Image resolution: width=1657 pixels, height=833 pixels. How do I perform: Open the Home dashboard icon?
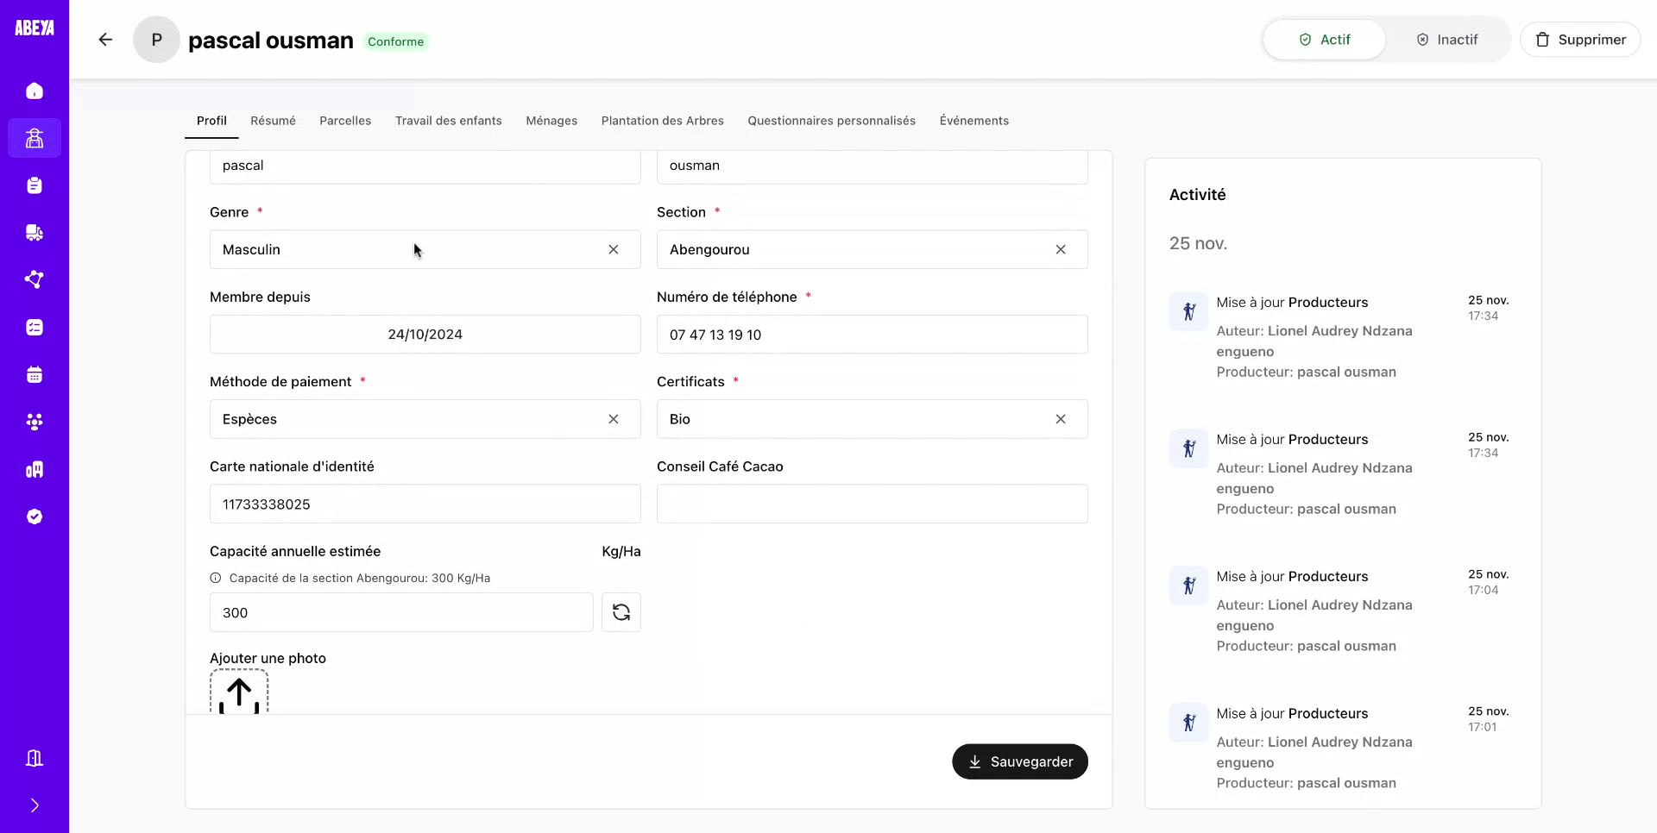click(x=35, y=91)
